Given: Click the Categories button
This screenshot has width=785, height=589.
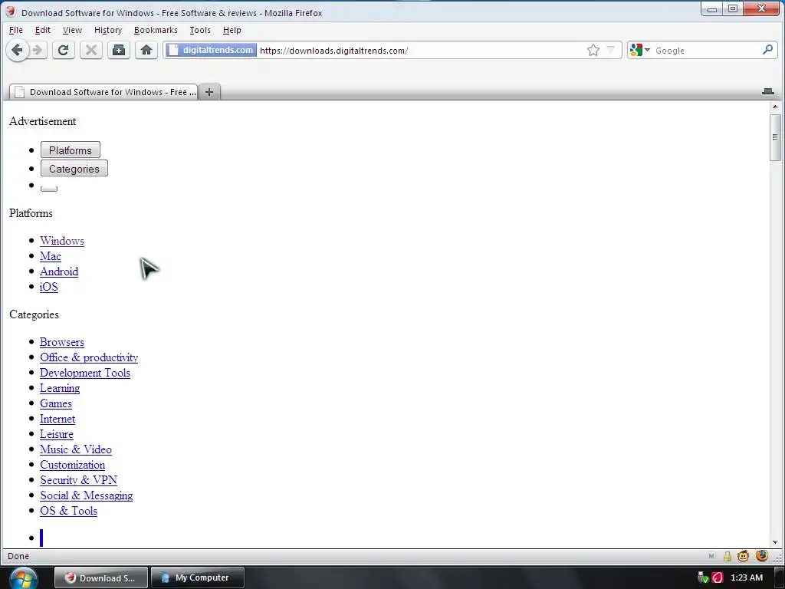Looking at the screenshot, I should pos(74,169).
